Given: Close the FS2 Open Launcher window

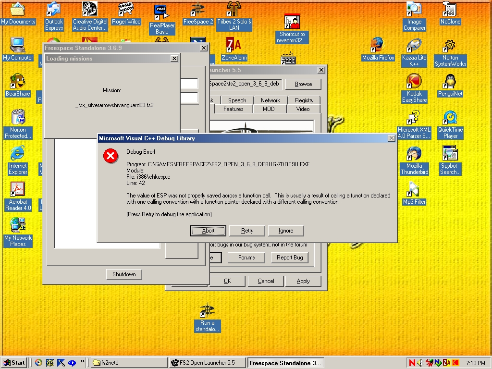Looking at the screenshot, I should pos(321,70).
